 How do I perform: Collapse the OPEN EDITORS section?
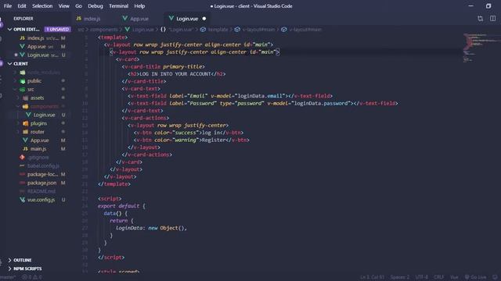(x=9, y=30)
